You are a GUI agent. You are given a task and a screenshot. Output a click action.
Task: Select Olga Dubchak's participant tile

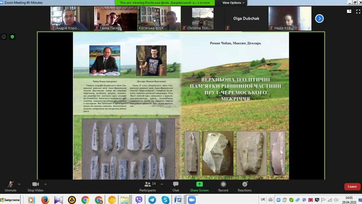pos(246,18)
